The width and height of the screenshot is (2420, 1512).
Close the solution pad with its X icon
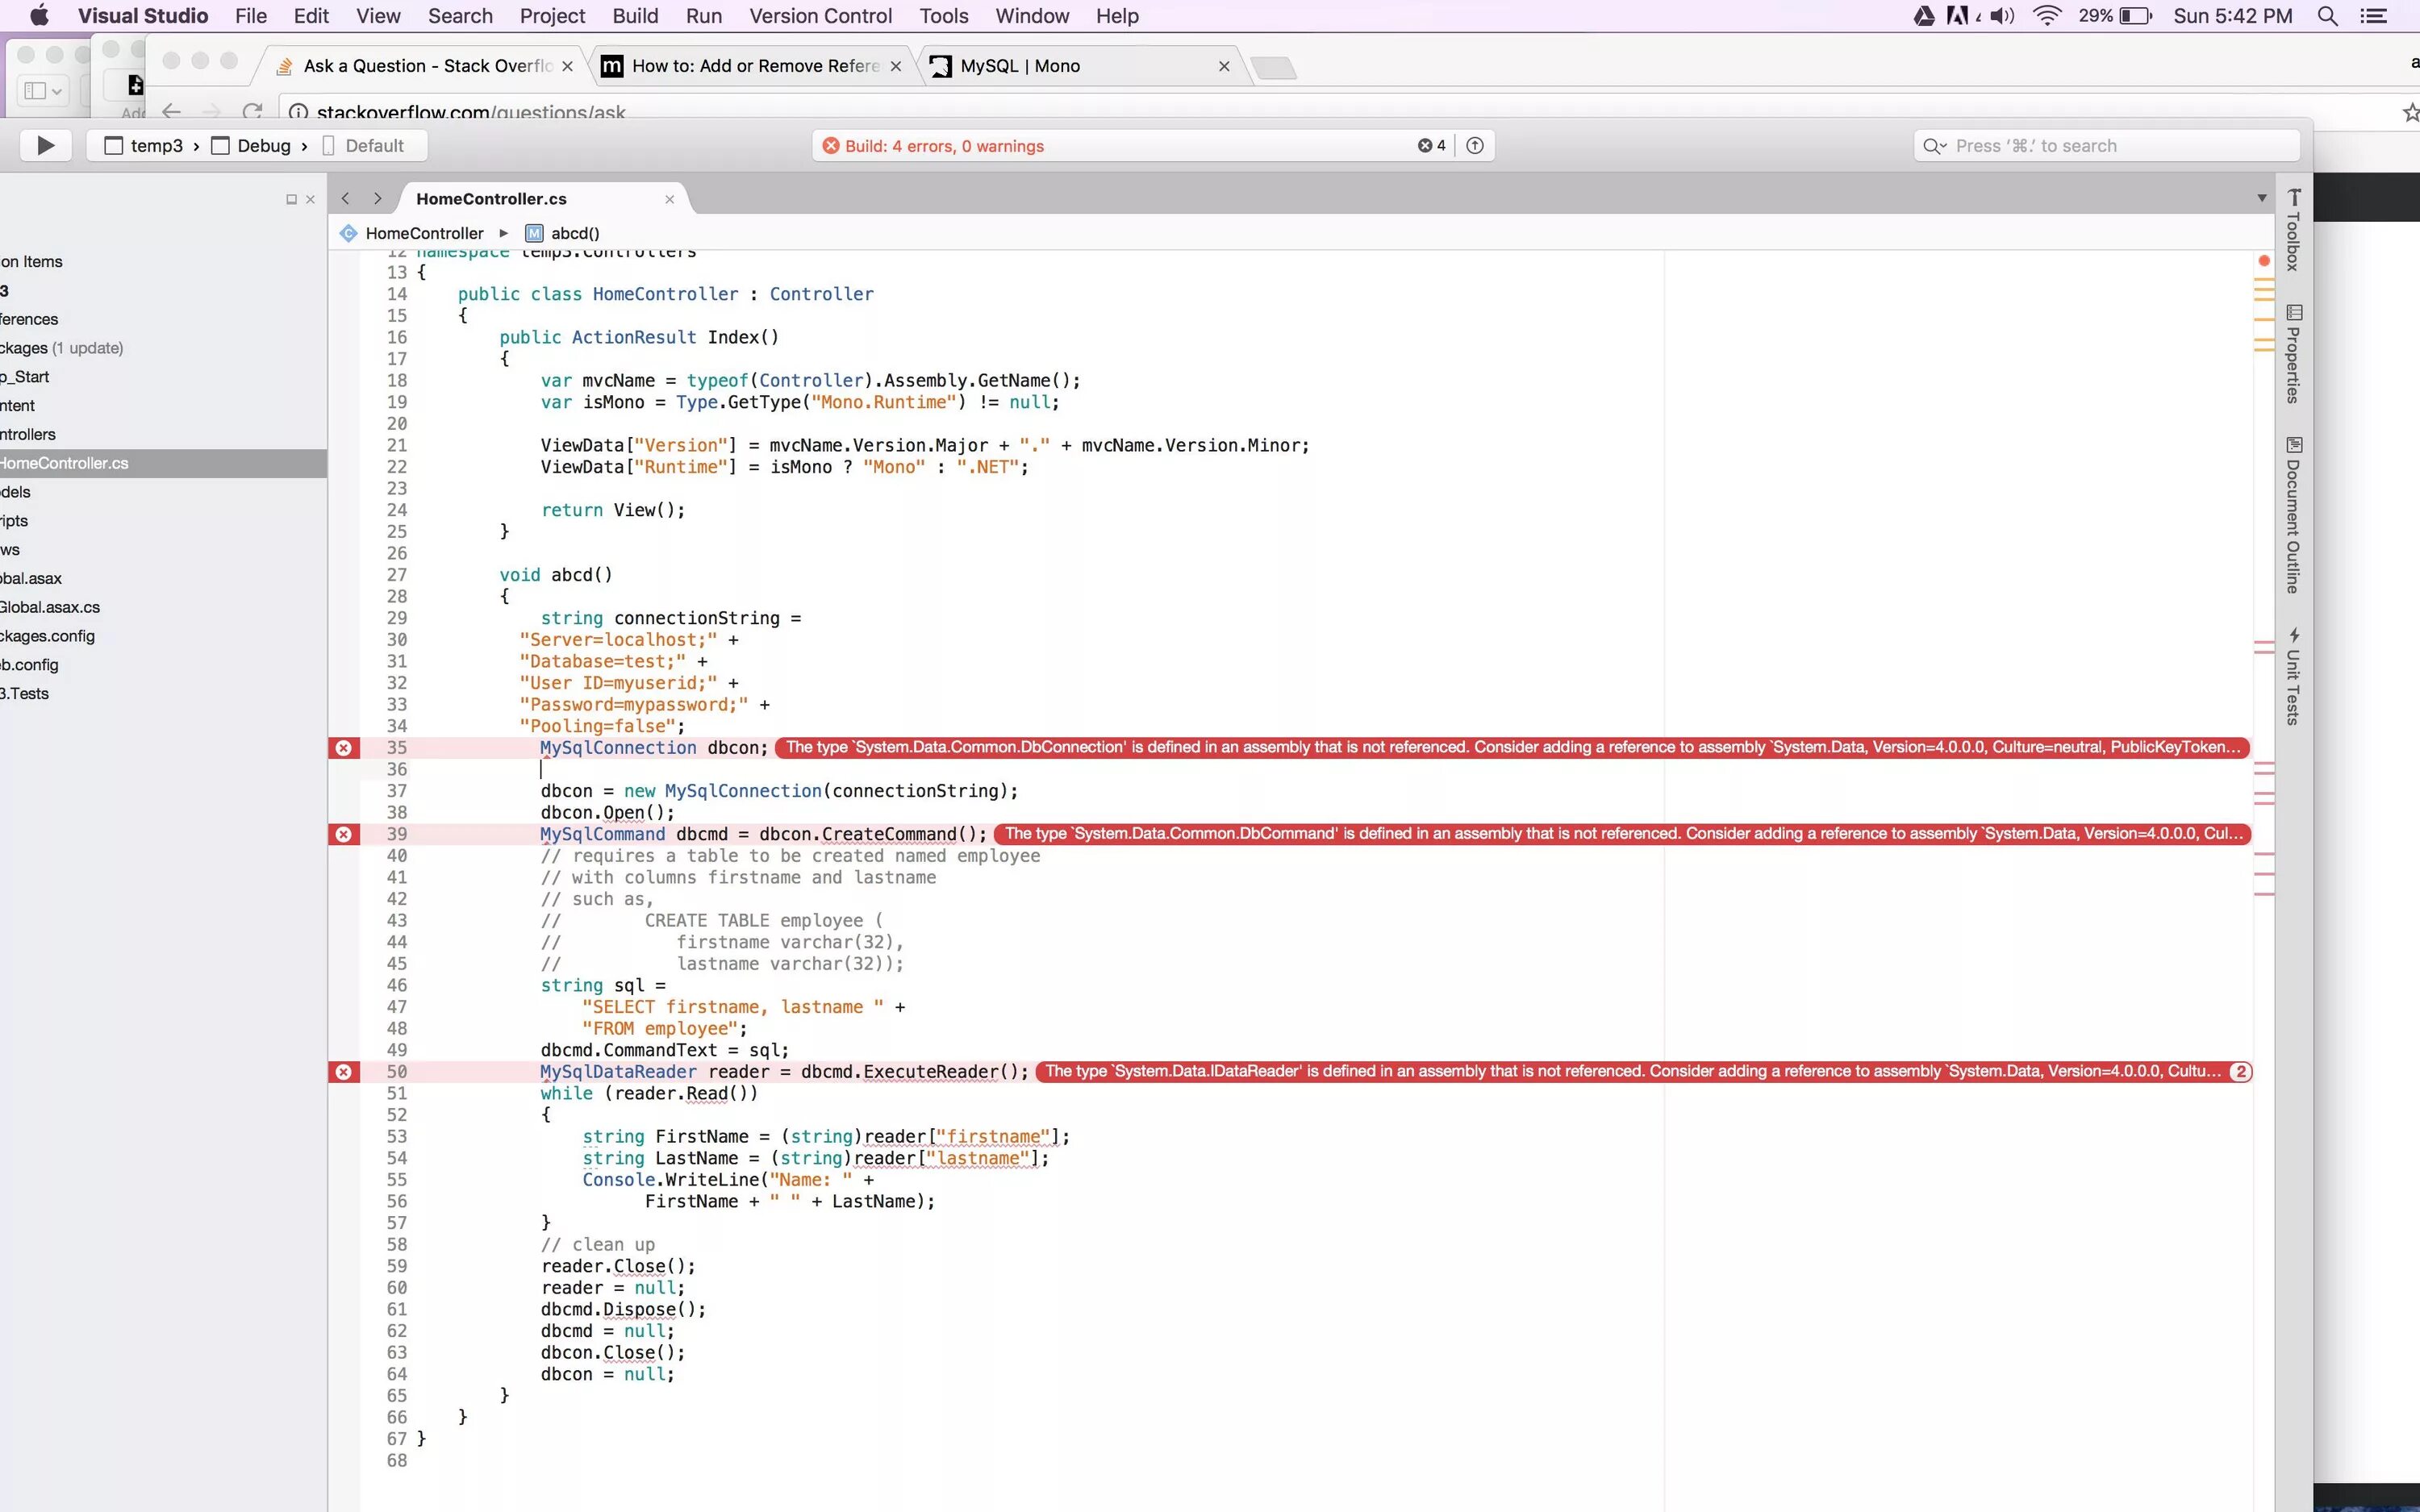[x=310, y=199]
